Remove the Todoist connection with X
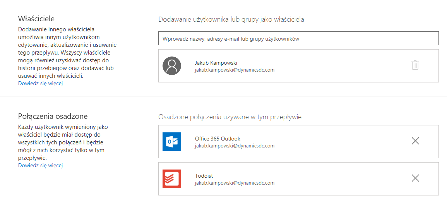 (415, 178)
